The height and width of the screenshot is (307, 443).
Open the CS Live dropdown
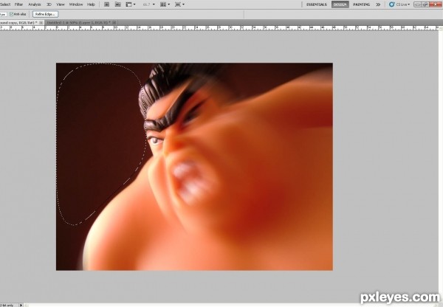(x=403, y=4)
